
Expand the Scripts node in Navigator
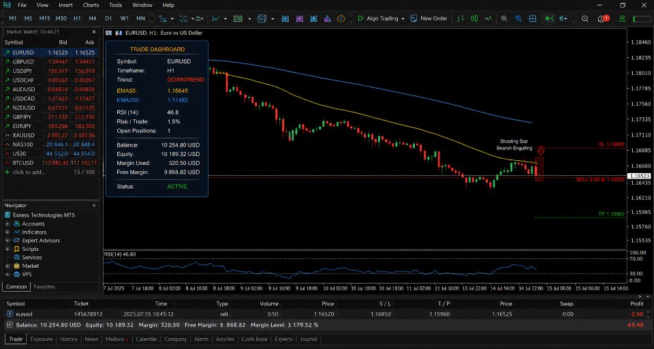pyautogui.click(x=7, y=249)
